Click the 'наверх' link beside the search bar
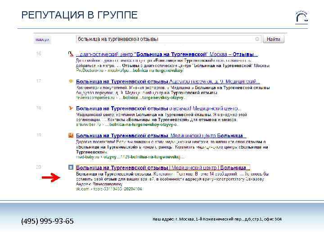 42,40
